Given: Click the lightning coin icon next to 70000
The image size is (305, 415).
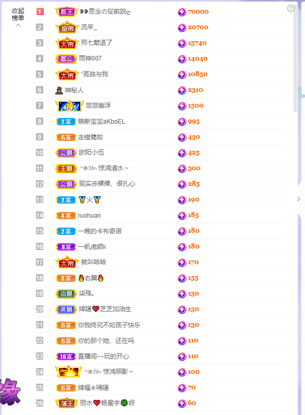Looking at the screenshot, I should point(182,12).
